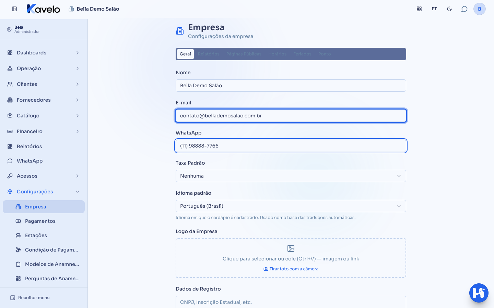Click the Bella Demo Salão company name in header
The height and width of the screenshot is (308, 494).
coord(98,9)
